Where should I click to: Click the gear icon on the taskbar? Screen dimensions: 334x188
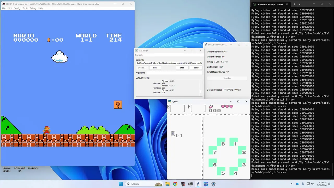click(213, 184)
